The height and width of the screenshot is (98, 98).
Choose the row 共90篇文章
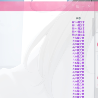click(x=78, y=41)
